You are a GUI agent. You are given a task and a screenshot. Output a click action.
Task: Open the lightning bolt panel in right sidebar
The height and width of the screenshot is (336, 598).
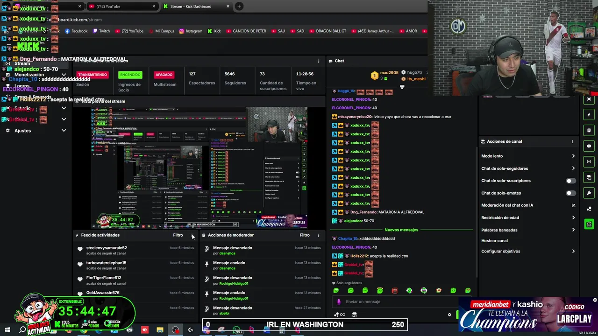(589, 115)
